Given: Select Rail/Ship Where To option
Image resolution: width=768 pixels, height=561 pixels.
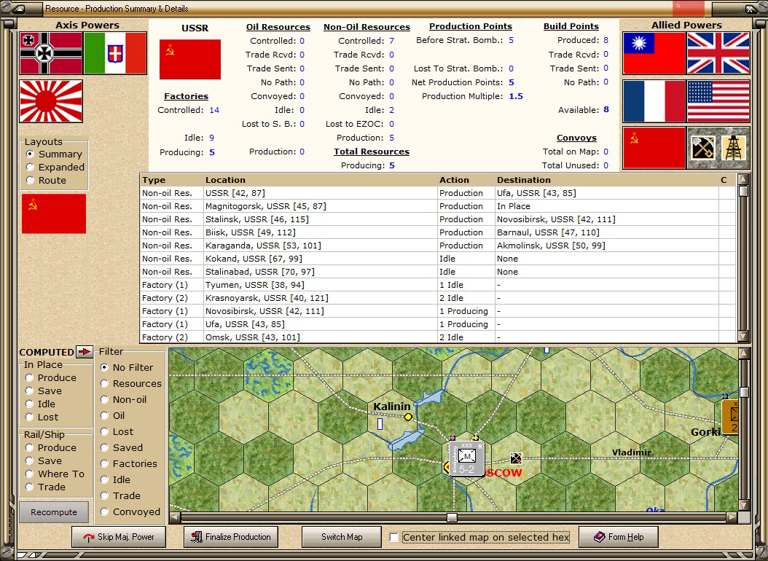Looking at the screenshot, I should coord(29,474).
